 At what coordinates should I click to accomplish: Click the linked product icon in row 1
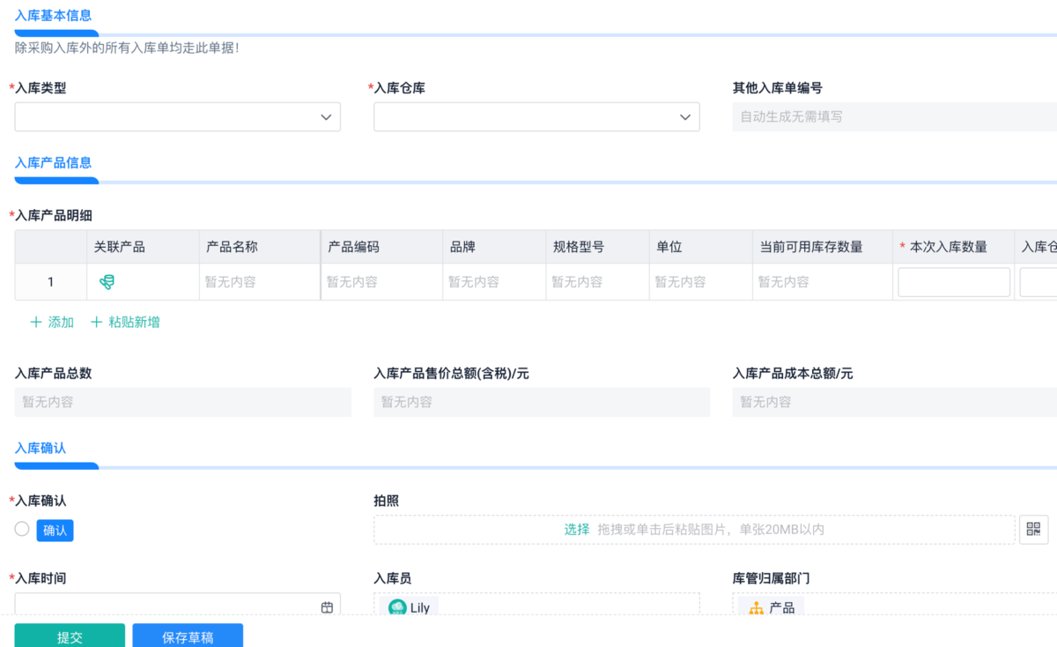click(107, 282)
